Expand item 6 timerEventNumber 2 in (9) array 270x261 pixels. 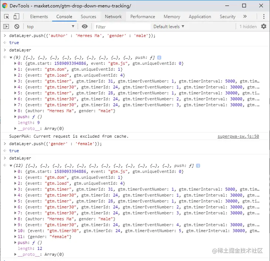coord(15,99)
